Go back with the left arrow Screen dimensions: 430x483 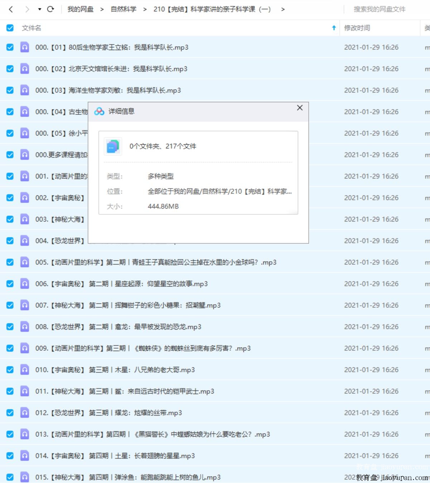[x=11, y=9]
